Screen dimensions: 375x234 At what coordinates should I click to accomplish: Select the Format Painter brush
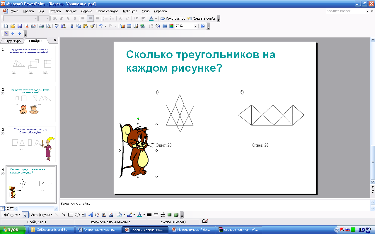pyautogui.click(x=92, y=26)
